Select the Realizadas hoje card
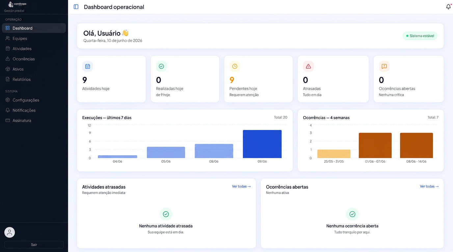 (185, 79)
